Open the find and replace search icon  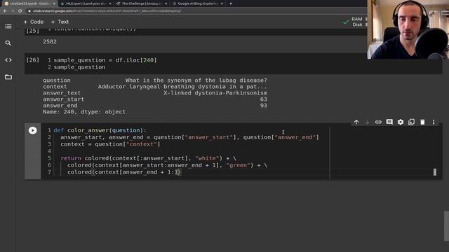[x=8, y=43]
